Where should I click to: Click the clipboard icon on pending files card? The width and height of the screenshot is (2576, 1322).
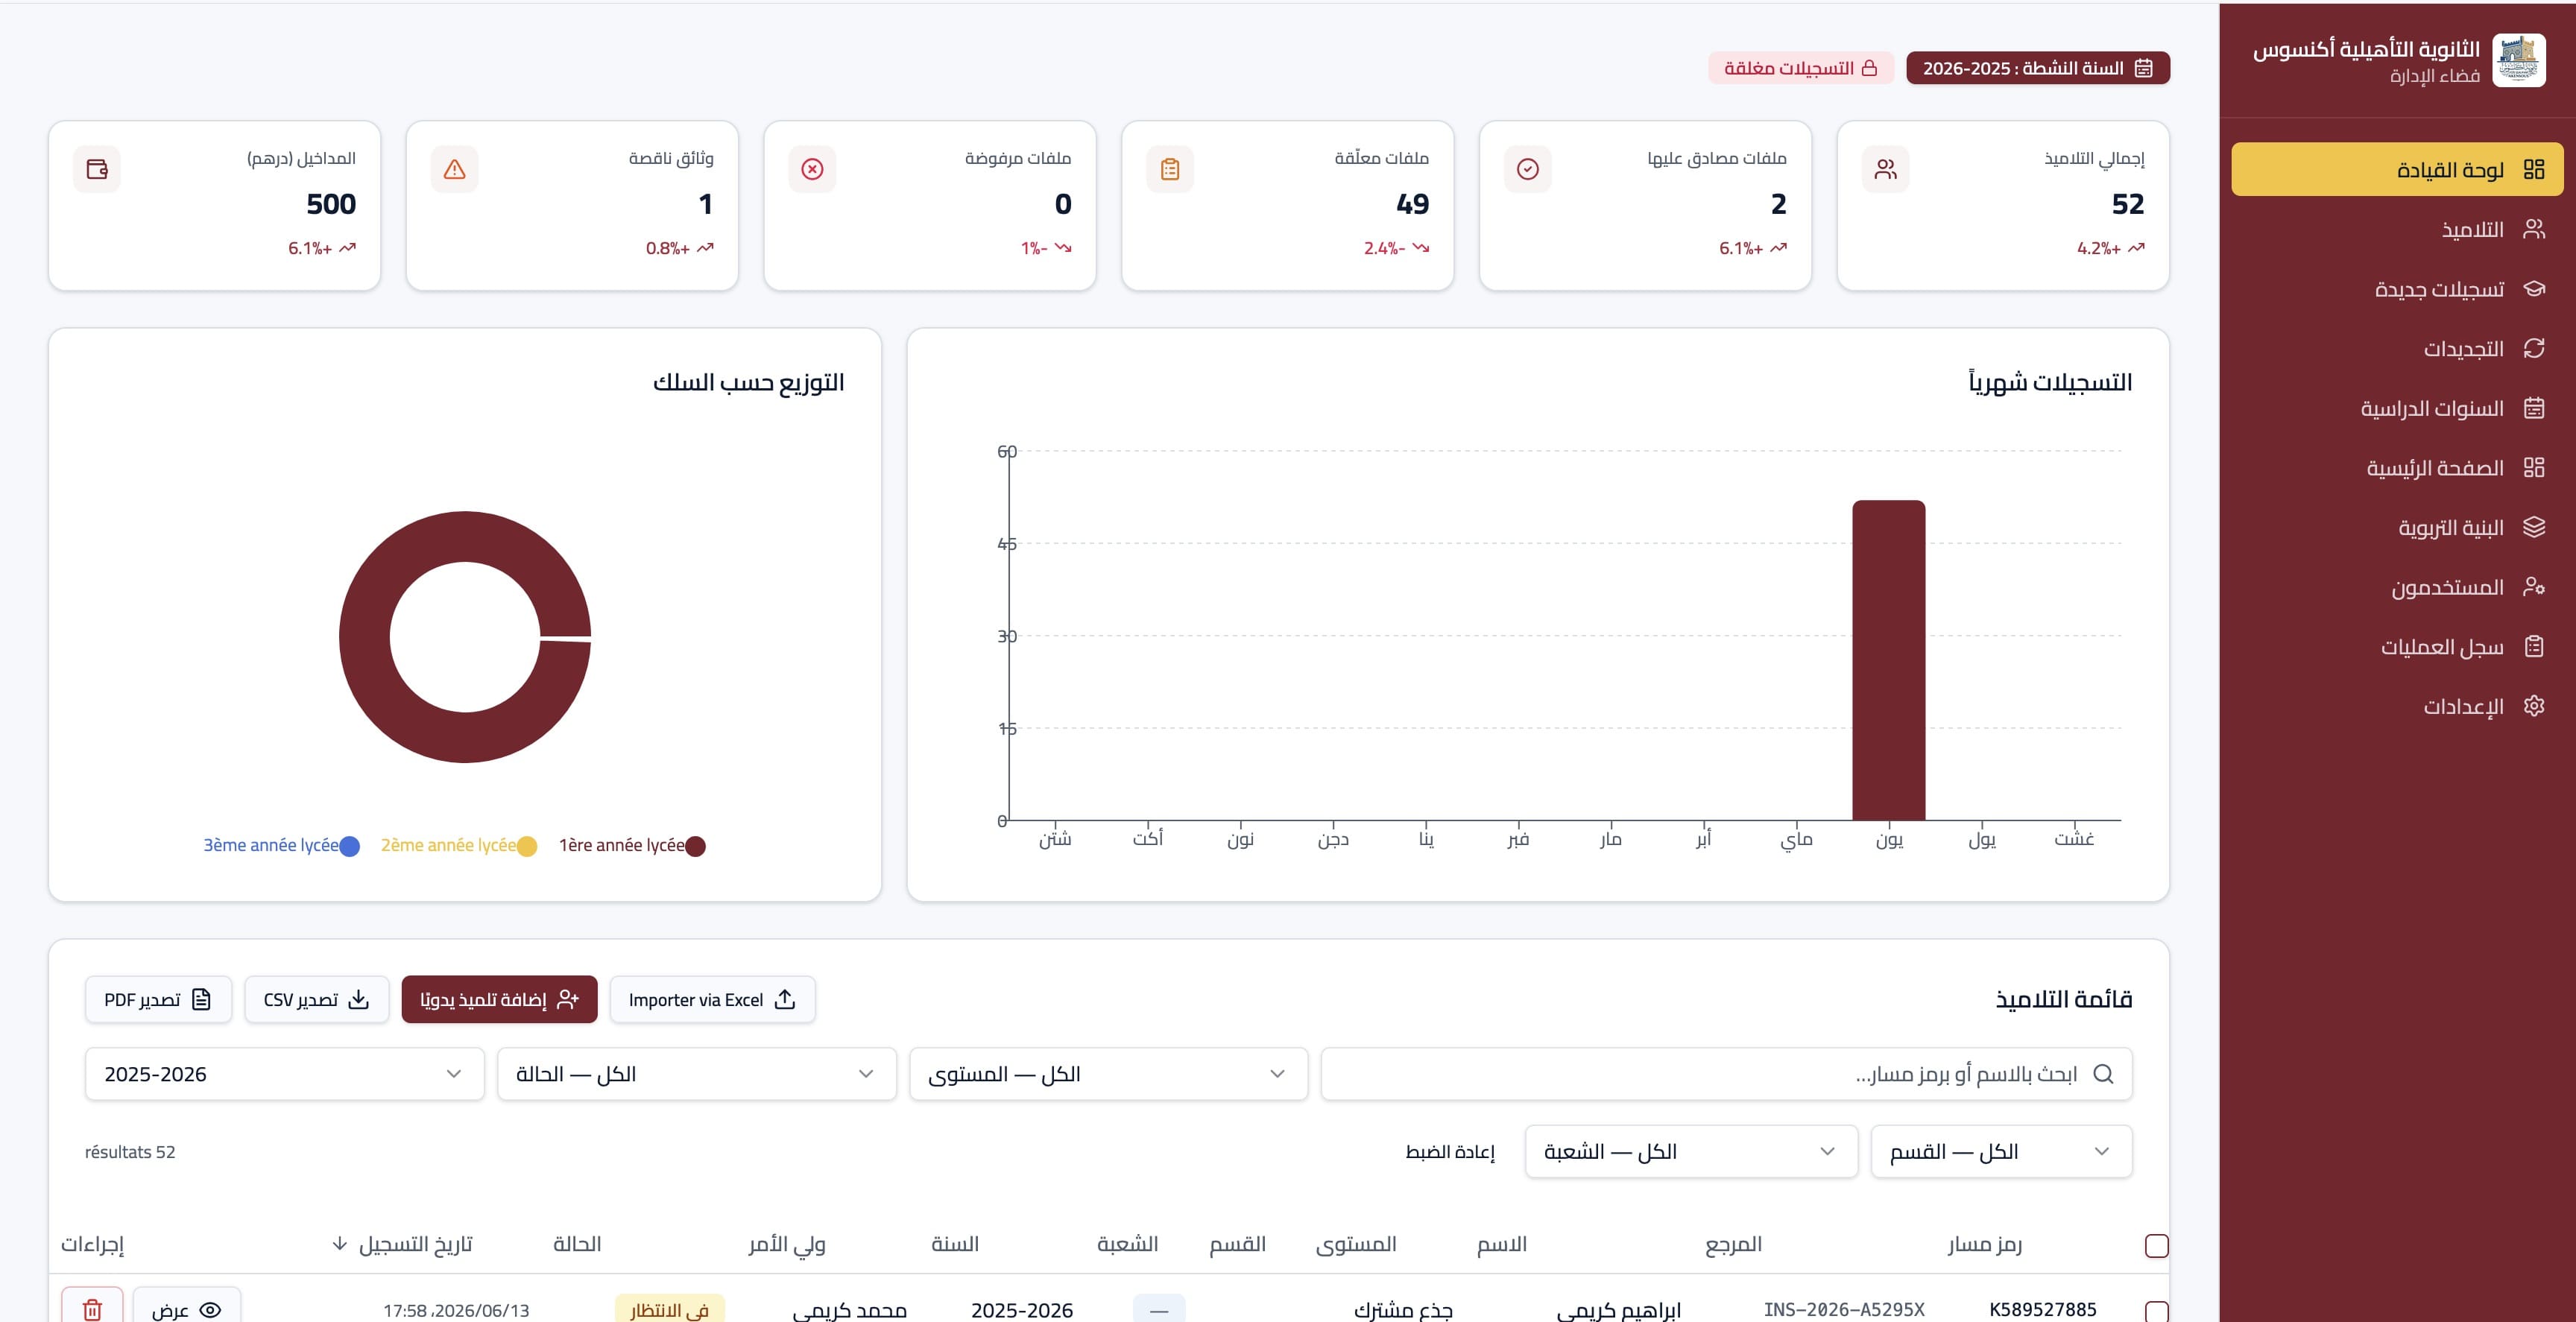[x=1170, y=169]
